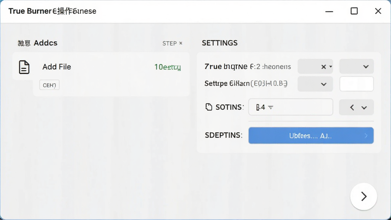391x220 pixels.
Task: Close the True Burner window
Action: (378, 11)
